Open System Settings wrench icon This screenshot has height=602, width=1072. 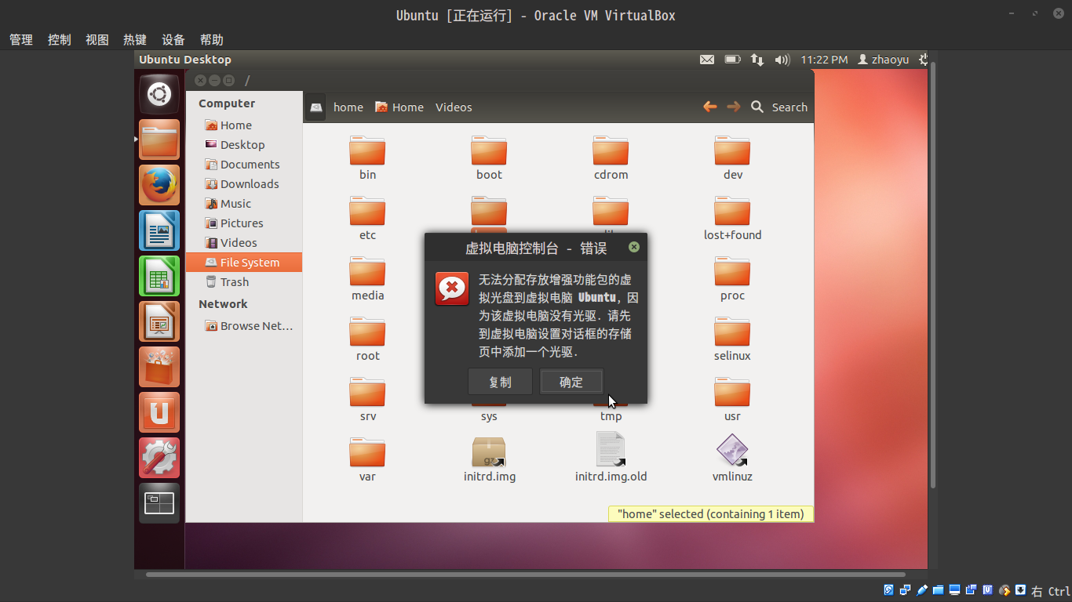(159, 458)
